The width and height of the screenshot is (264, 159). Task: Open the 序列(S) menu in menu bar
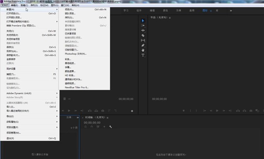click(x=34, y=5)
